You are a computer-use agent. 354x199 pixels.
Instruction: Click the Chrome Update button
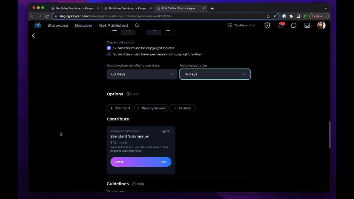[x=319, y=16]
